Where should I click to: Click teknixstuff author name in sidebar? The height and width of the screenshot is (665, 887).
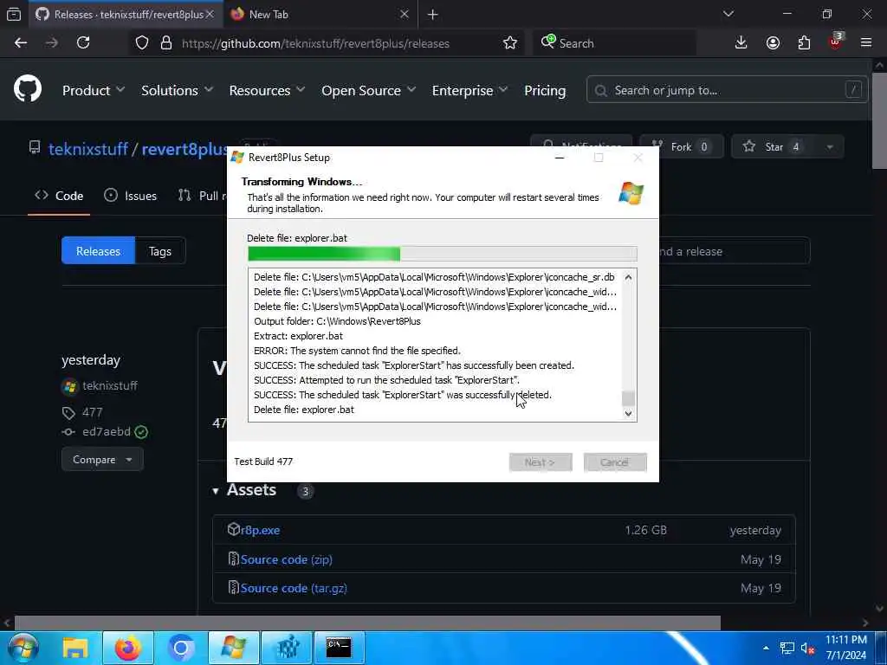(110, 385)
